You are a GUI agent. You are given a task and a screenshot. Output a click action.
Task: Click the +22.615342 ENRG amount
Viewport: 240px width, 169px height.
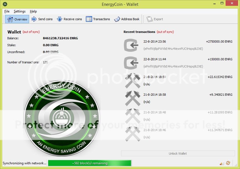click(x=220, y=77)
